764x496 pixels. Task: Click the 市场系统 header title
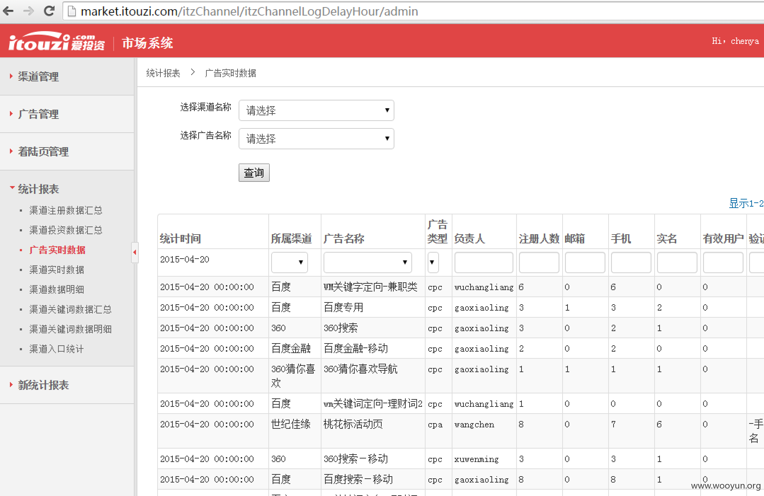pyautogui.click(x=147, y=43)
